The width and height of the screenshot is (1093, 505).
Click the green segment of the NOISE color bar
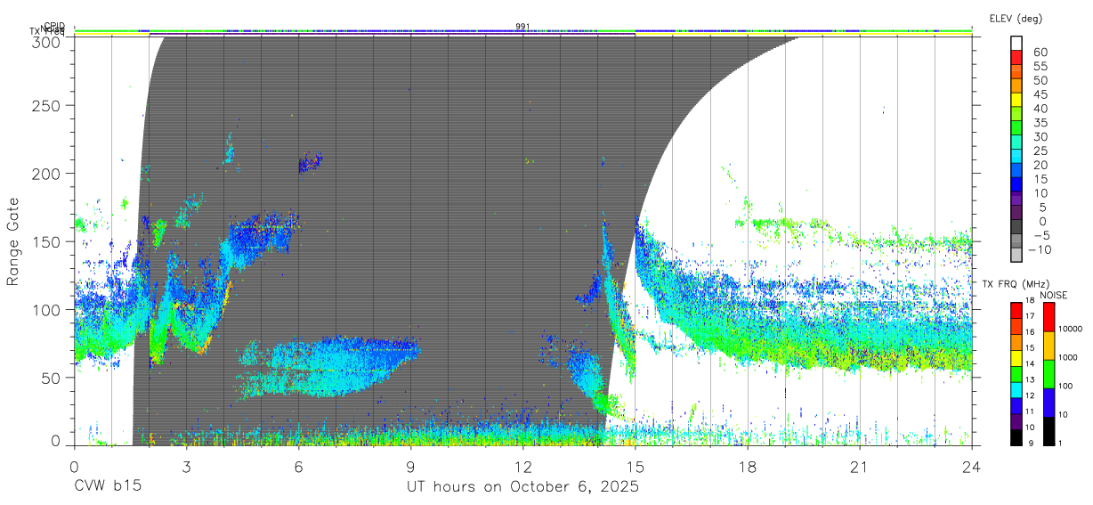click(1051, 375)
